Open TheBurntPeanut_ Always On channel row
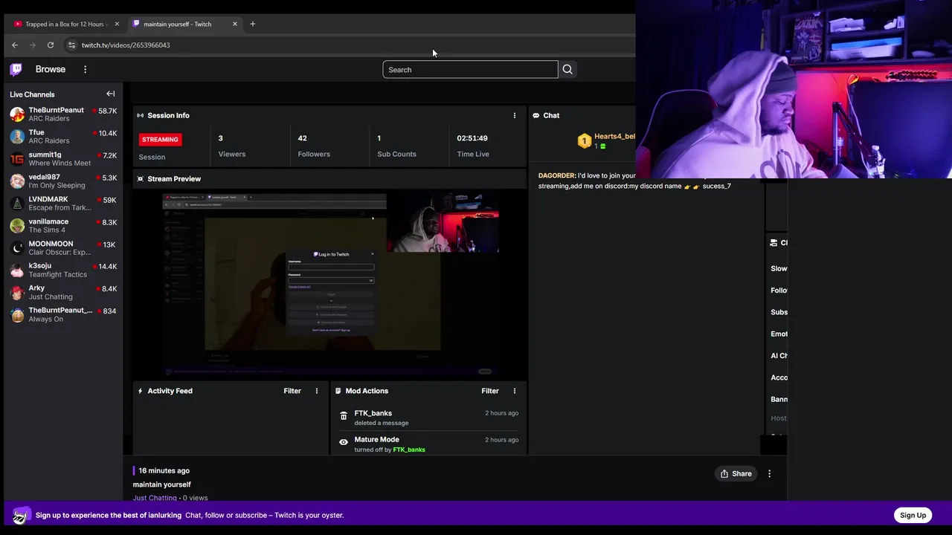 point(63,315)
